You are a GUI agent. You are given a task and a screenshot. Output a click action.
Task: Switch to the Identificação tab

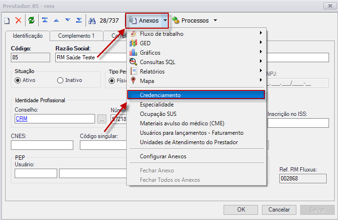point(27,36)
